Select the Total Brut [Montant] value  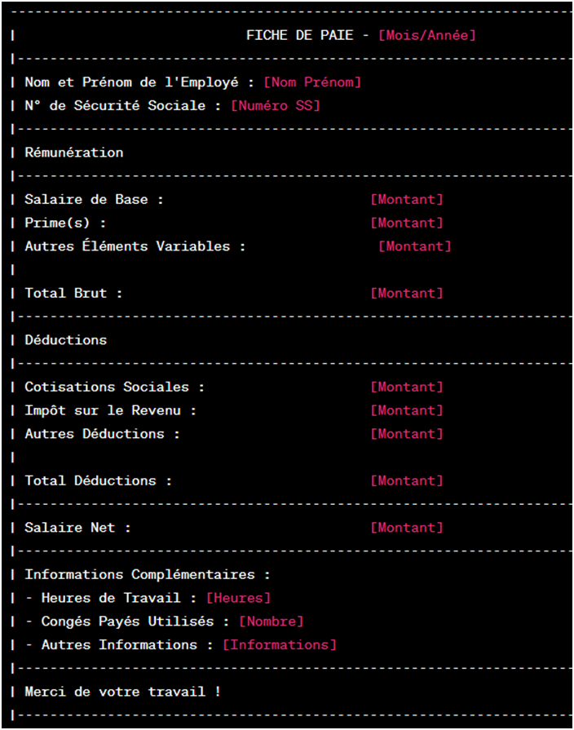pos(407,294)
